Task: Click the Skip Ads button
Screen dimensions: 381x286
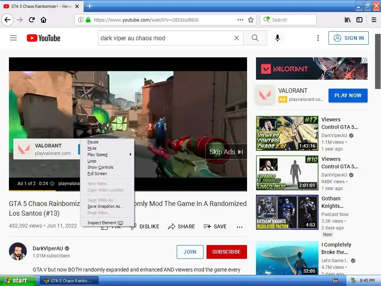Action: tap(226, 152)
